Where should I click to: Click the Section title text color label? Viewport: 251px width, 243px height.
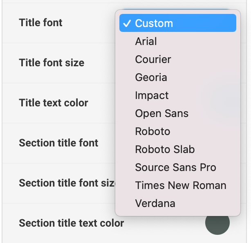(x=72, y=223)
